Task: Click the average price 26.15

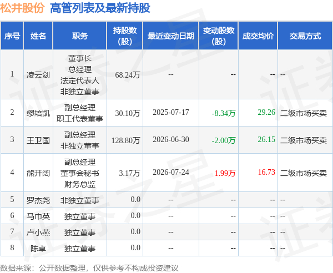Action: tap(266, 139)
